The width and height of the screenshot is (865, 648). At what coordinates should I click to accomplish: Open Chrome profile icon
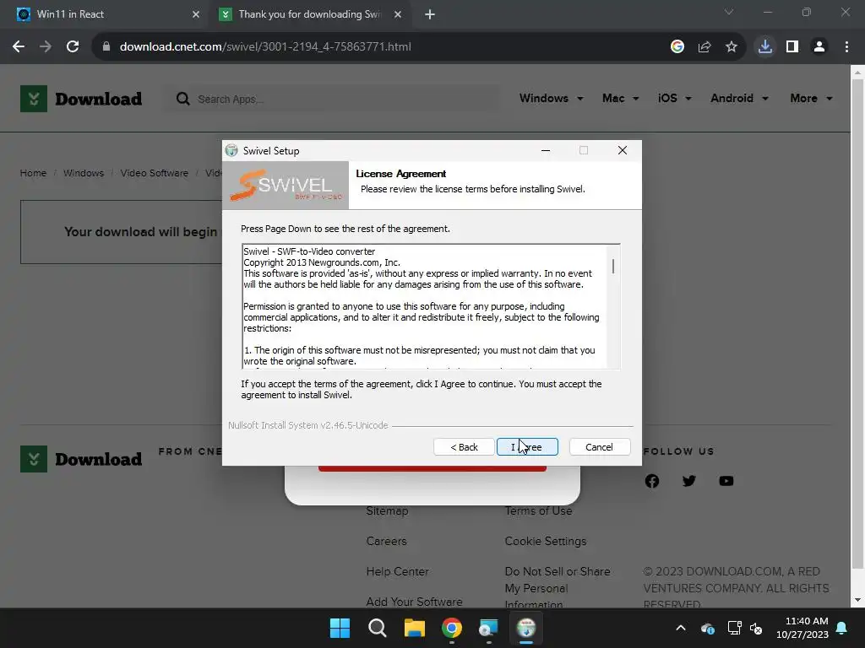(819, 47)
